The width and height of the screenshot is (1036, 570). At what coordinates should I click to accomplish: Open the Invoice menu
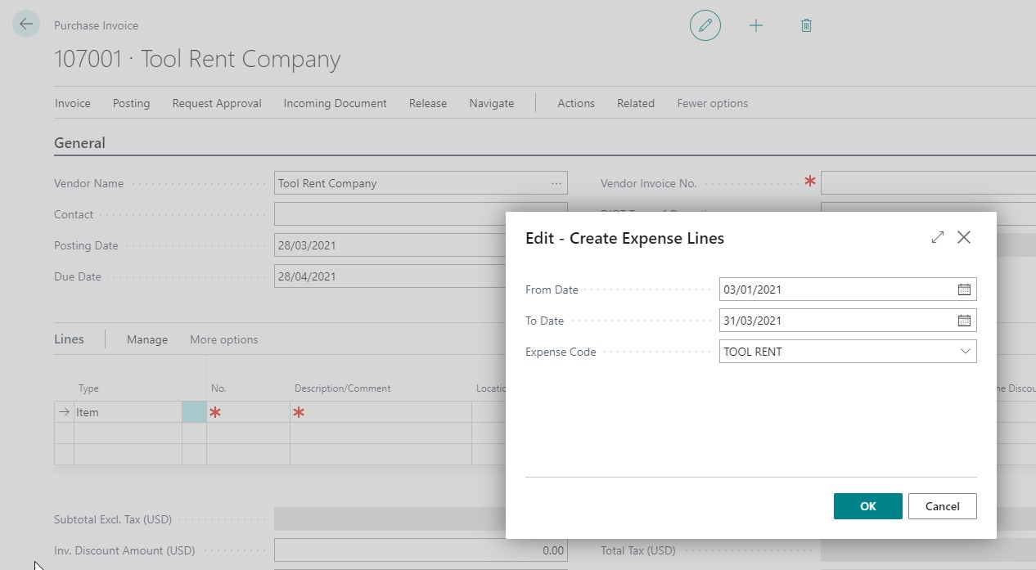click(x=73, y=103)
